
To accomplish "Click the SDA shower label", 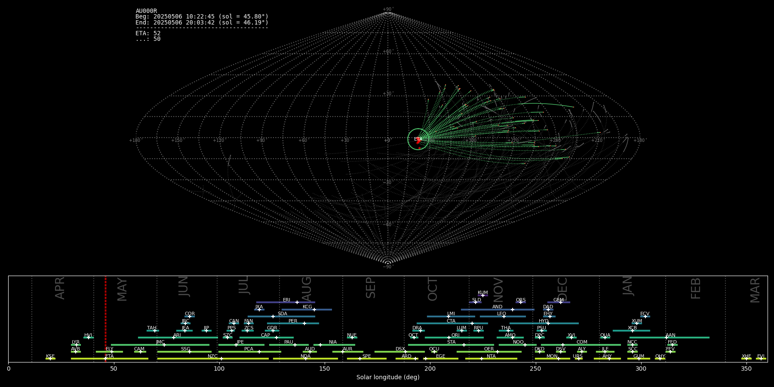I will coord(283,314).
